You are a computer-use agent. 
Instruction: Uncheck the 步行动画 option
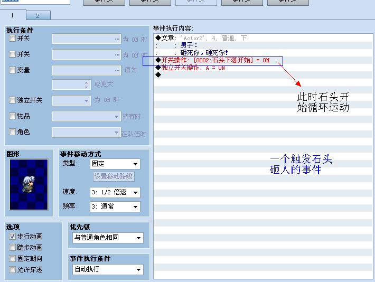12,236
